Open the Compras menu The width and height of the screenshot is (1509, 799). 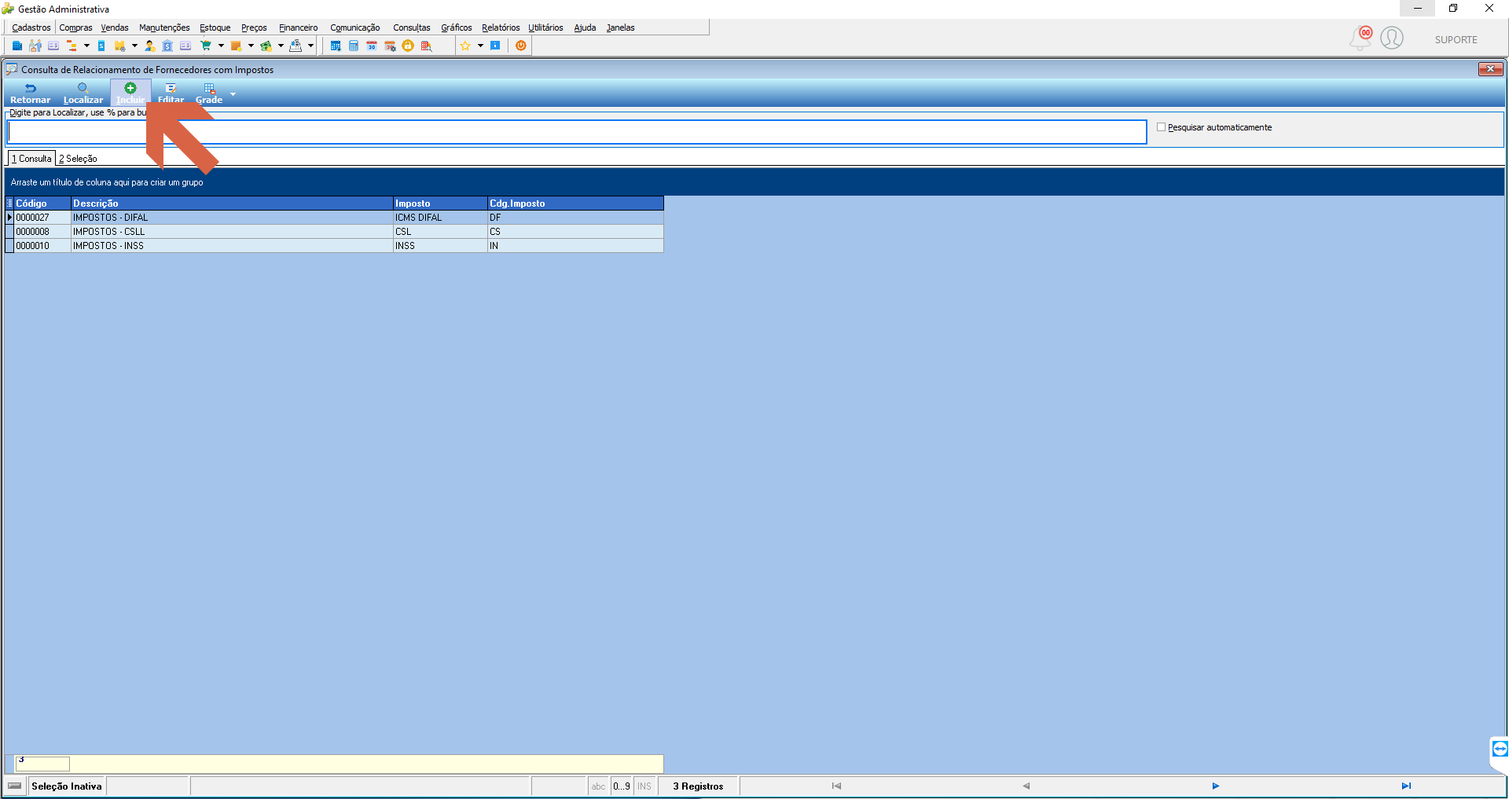tap(75, 27)
